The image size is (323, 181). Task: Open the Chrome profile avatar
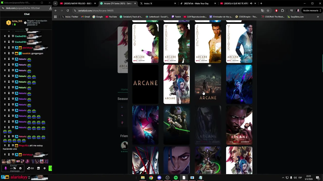[x=298, y=11]
